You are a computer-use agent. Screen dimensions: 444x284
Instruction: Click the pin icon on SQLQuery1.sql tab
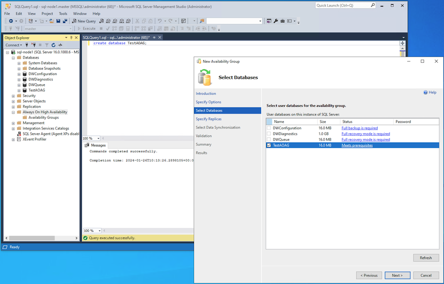154,37
